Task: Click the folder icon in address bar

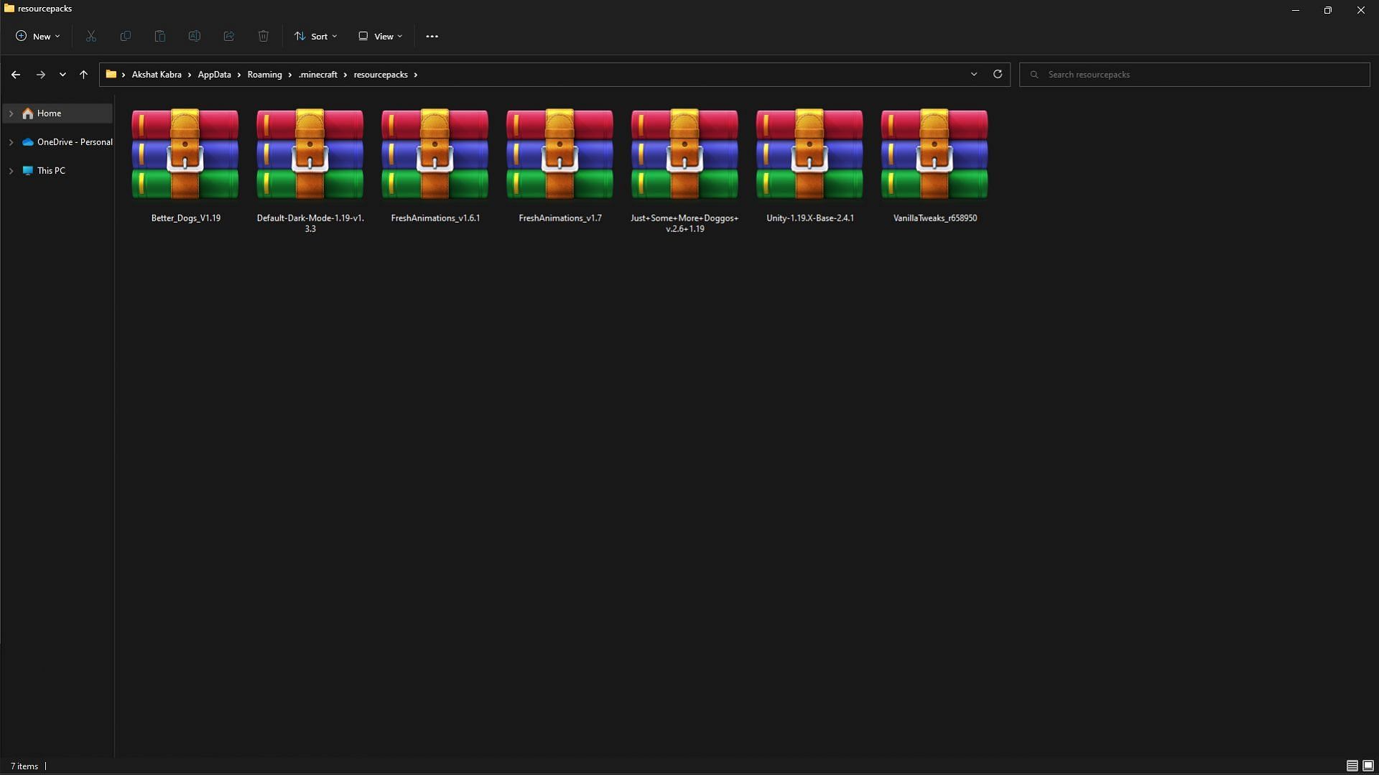Action: click(x=111, y=74)
